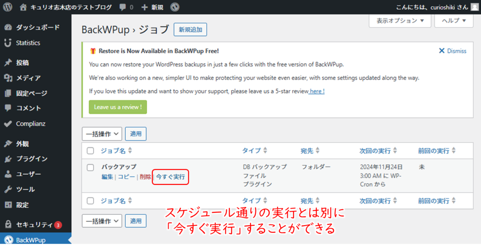Click the プラグイン plug icon in sidebar

[8, 159]
